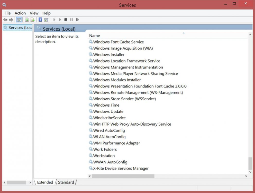The image size is (255, 193).
Task: Switch to the Extended tab
Action: (45, 182)
